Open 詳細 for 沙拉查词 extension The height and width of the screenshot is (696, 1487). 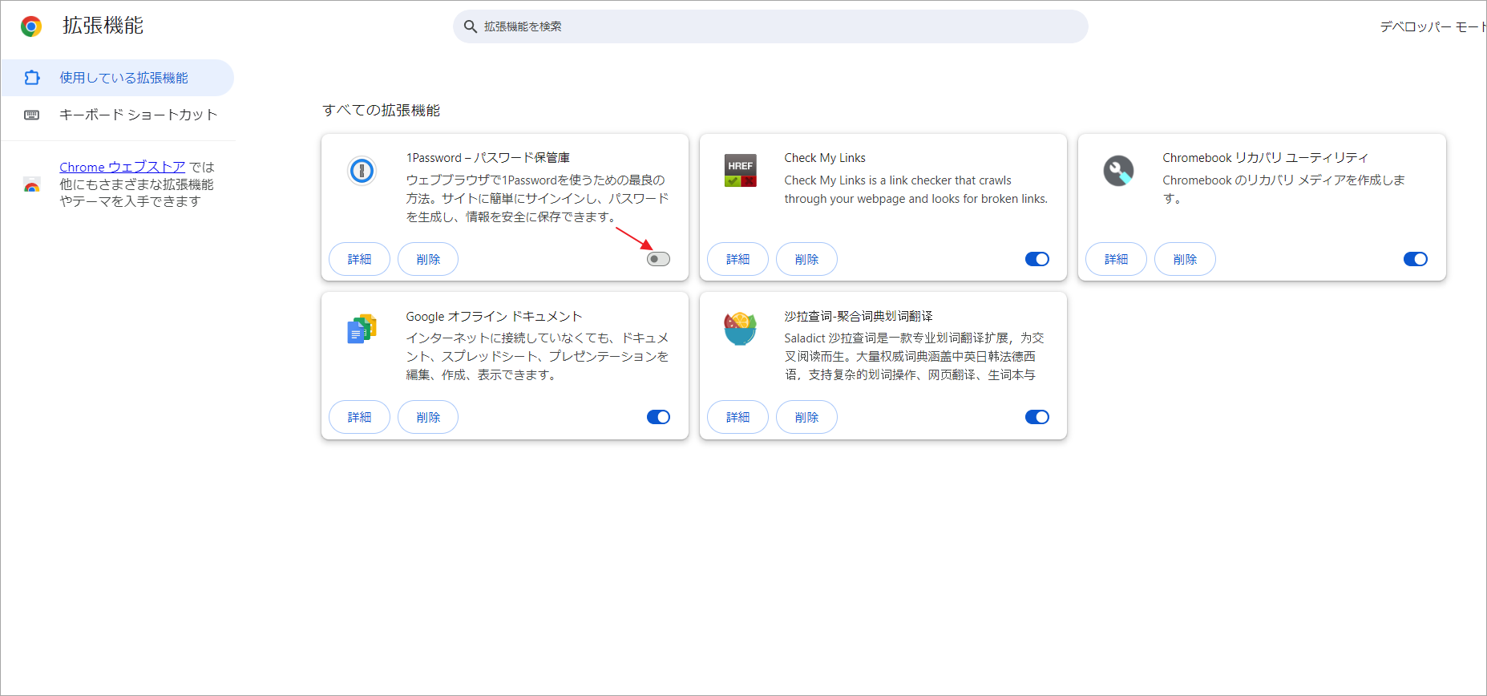click(x=737, y=417)
